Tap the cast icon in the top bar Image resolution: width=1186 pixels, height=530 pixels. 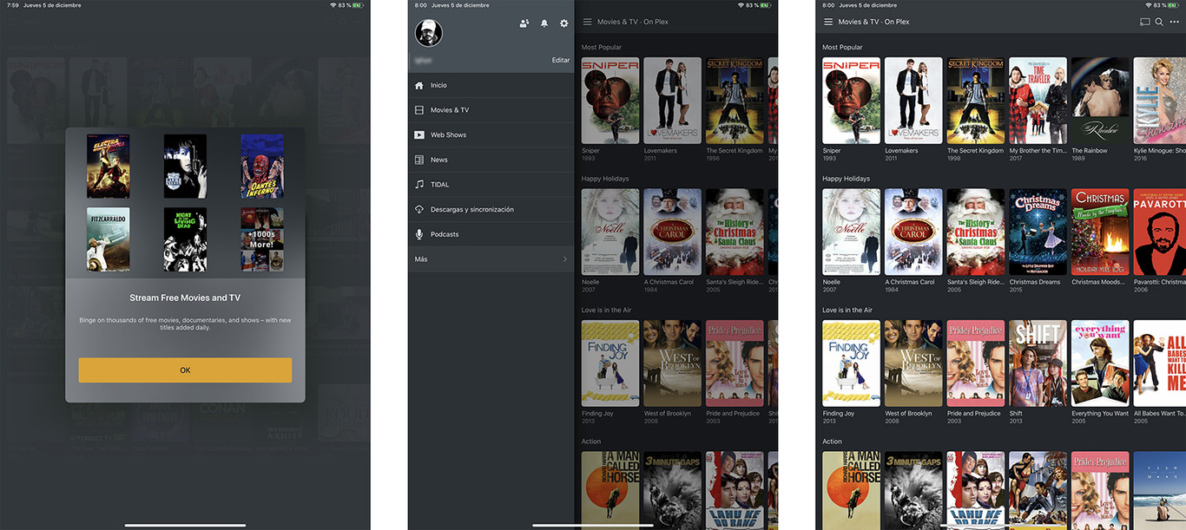point(1144,22)
